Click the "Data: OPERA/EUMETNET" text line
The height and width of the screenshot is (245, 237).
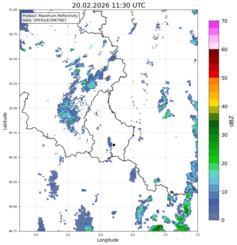pyautogui.click(x=44, y=20)
